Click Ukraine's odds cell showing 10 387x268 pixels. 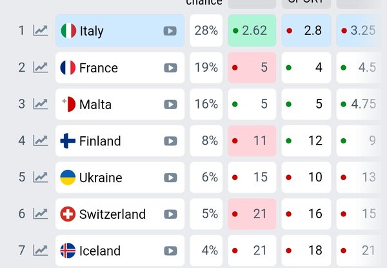(x=306, y=178)
